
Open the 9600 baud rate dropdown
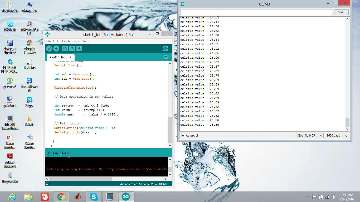point(337,135)
